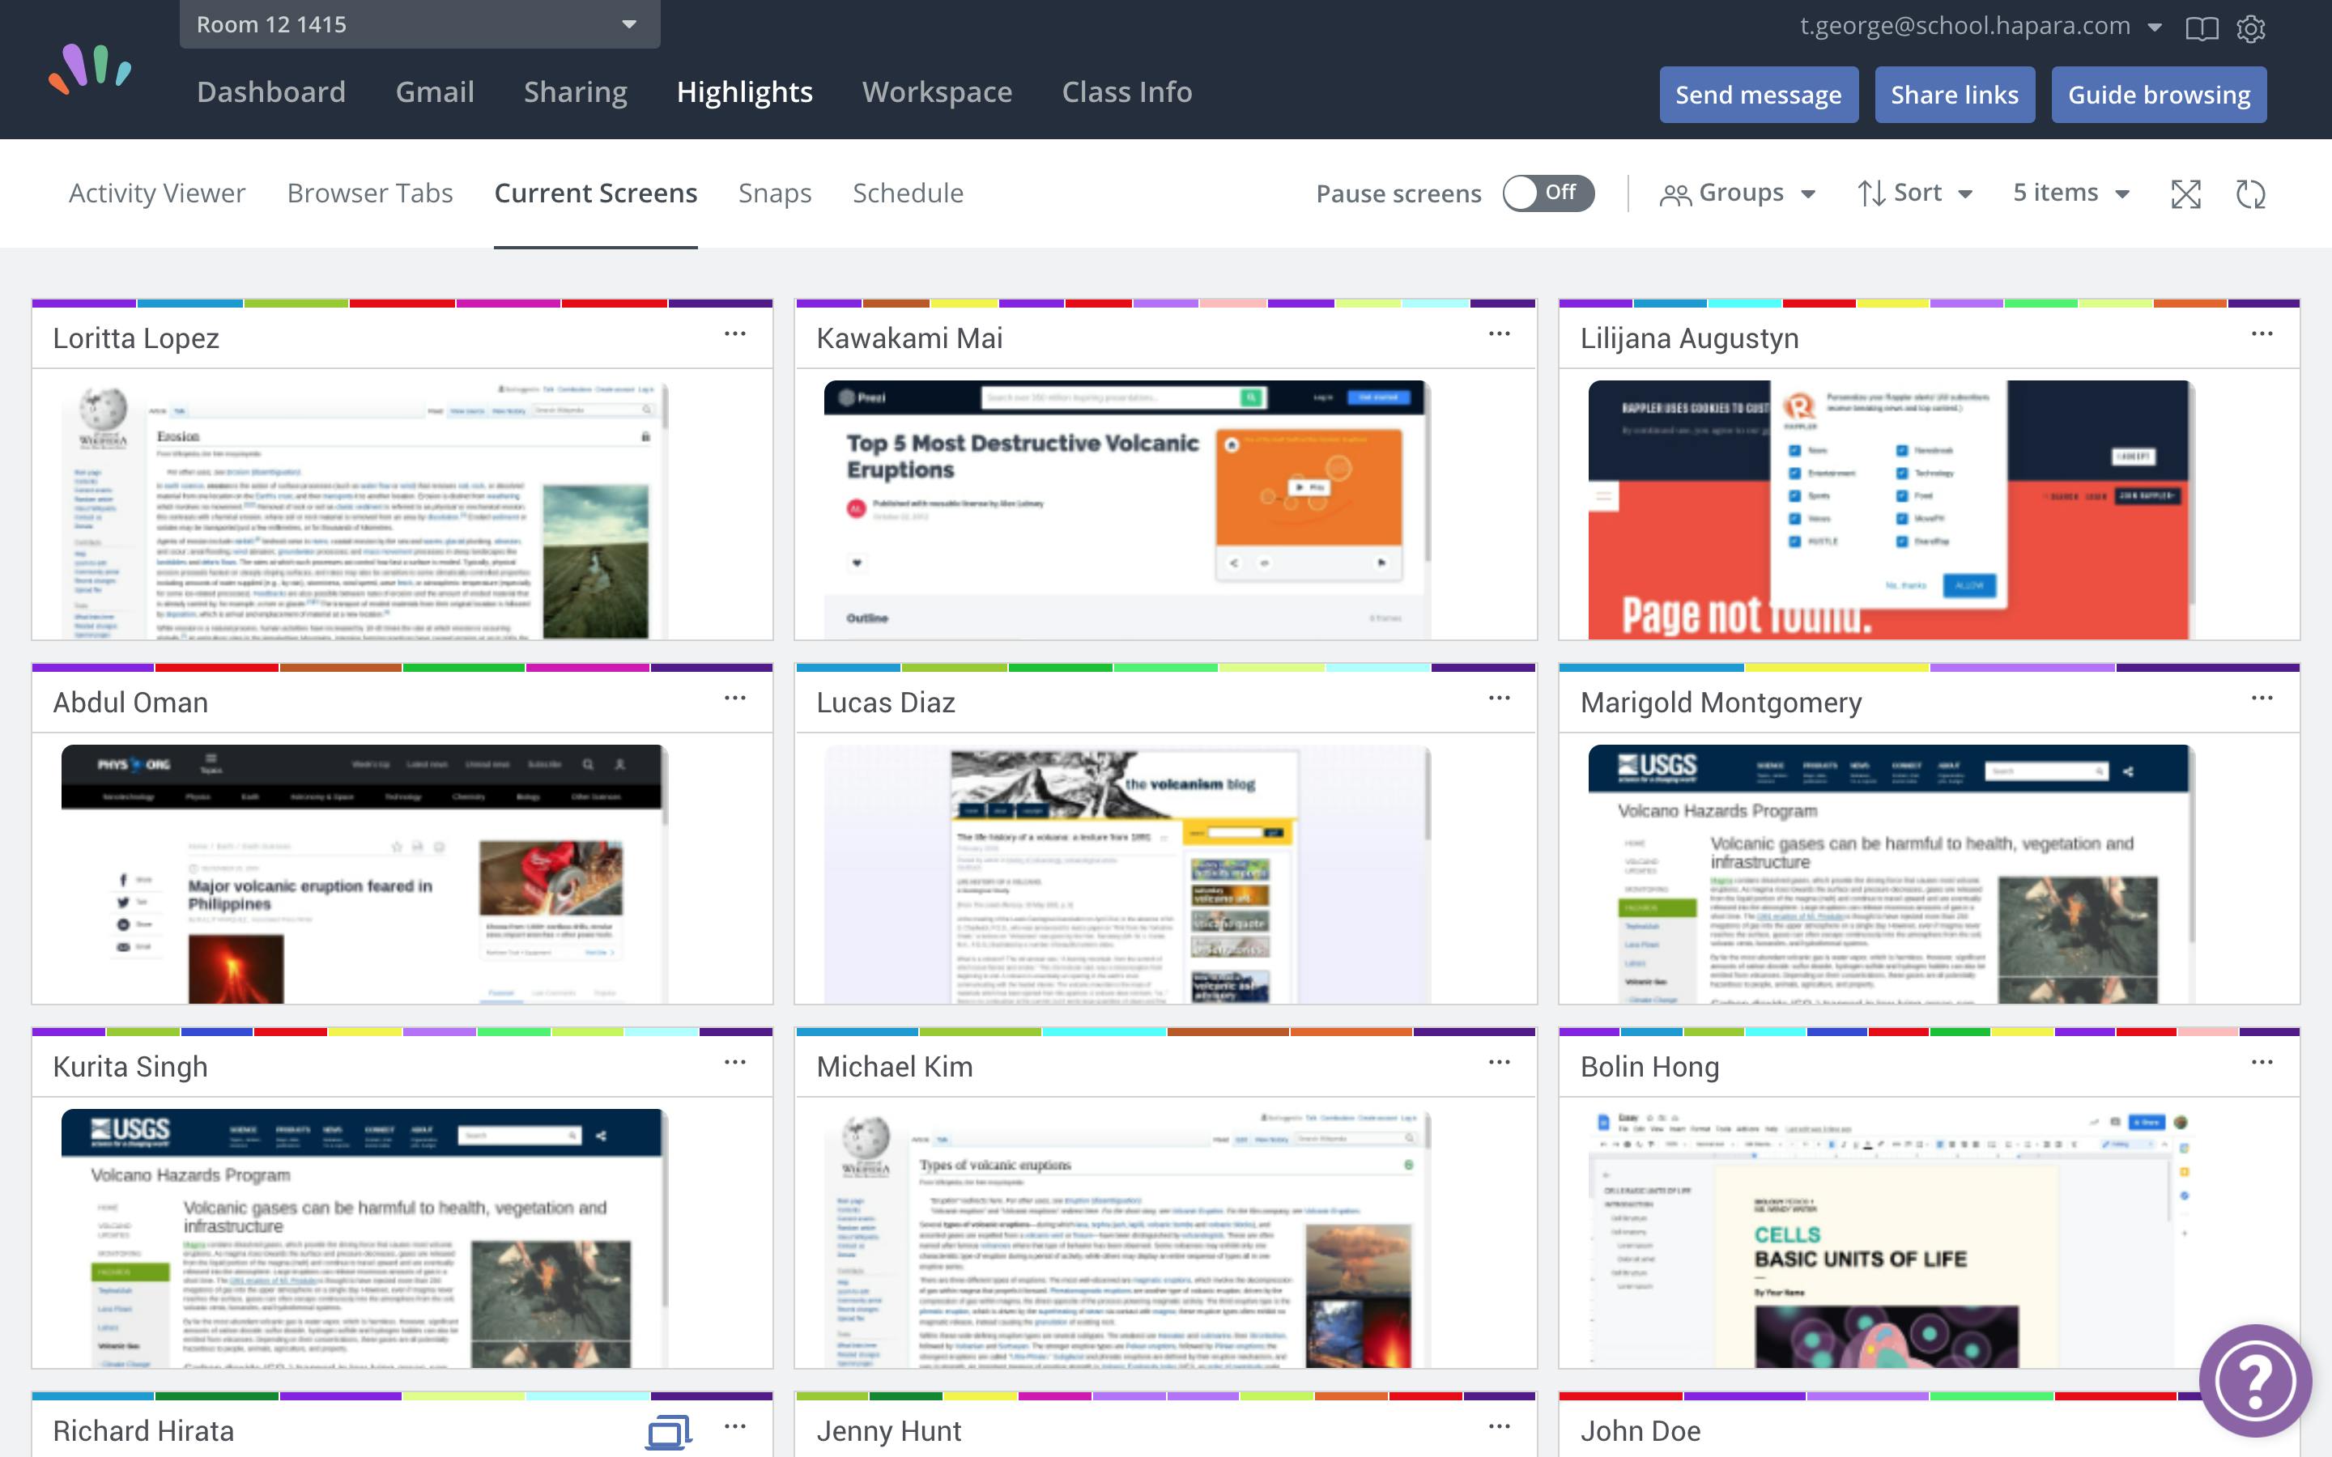Image resolution: width=2332 pixels, height=1457 pixels.
Task: Toggle the Pause screens switch
Action: point(1547,193)
